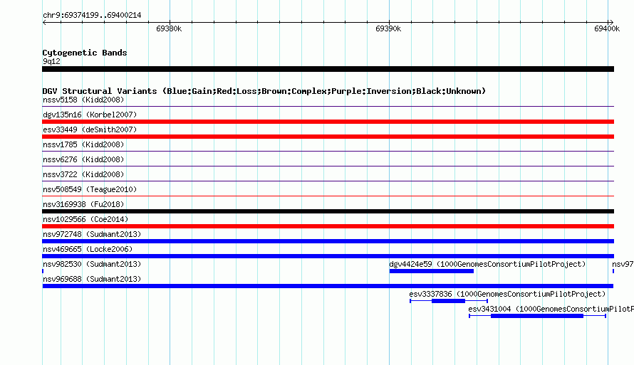The width and height of the screenshot is (634, 365).
Task: Click the purple inversion line under nssv1785
Action: (x=328, y=152)
